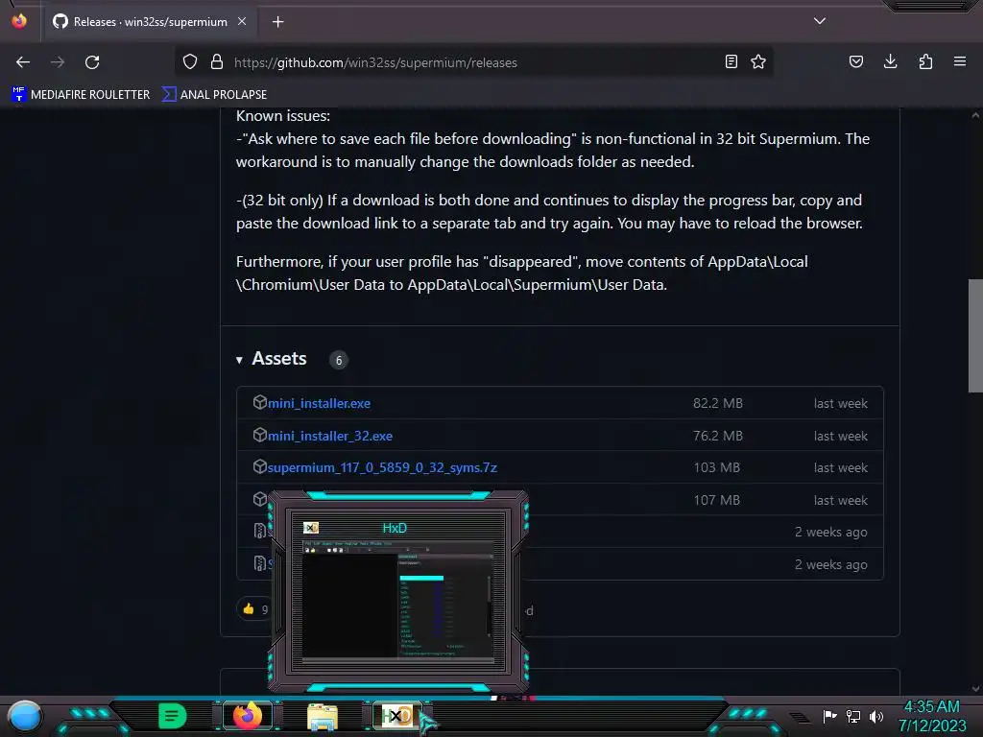The width and height of the screenshot is (983, 737).
Task: Open File Explorer from taskbar
Action: point(323,716)
